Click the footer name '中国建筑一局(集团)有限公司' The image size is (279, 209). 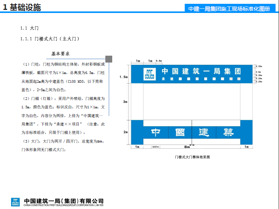(64, 201)
